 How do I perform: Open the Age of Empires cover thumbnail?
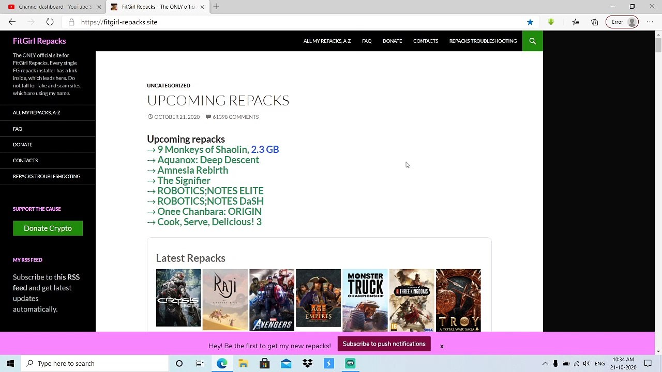click(318, 298)
